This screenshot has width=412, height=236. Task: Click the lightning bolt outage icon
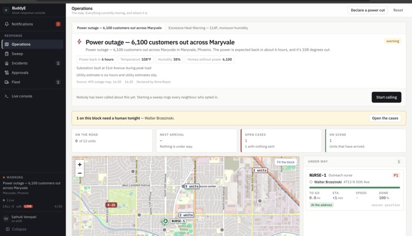pos(79,41)
